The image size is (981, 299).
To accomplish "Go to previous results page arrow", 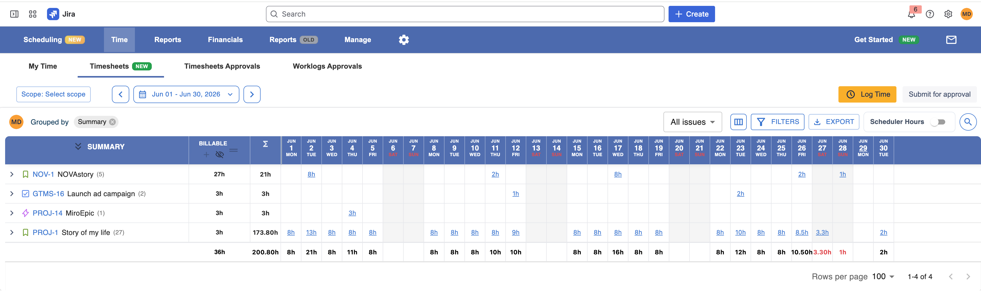I will (951, 277).
